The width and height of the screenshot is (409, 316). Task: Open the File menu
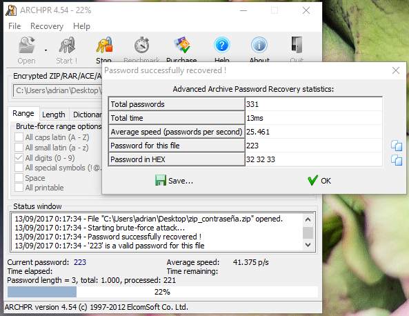tap(14, 26)
